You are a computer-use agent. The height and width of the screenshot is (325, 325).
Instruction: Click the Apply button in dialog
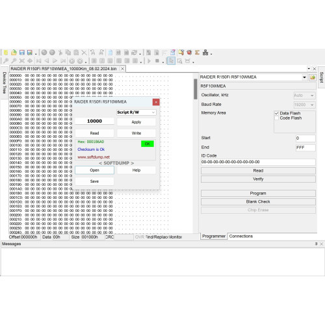[136, 122]
